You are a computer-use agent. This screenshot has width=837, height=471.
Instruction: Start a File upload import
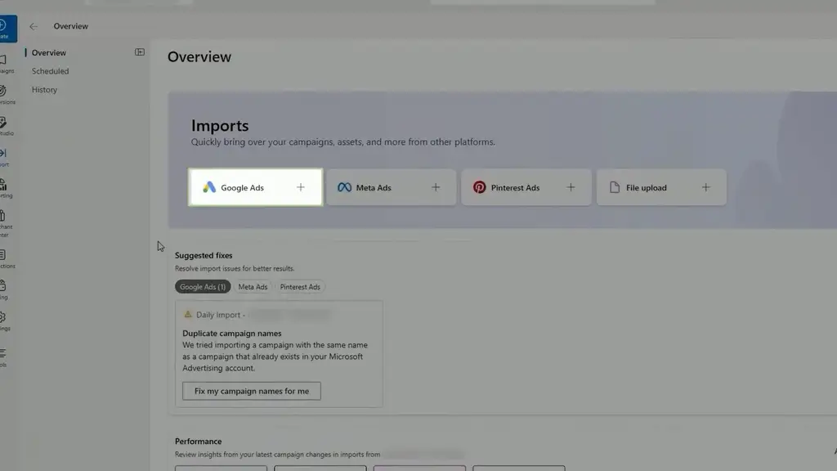coord(660,187)
